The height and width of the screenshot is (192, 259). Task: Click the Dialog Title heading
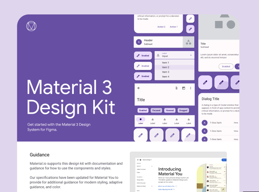[x=210, y=99]
